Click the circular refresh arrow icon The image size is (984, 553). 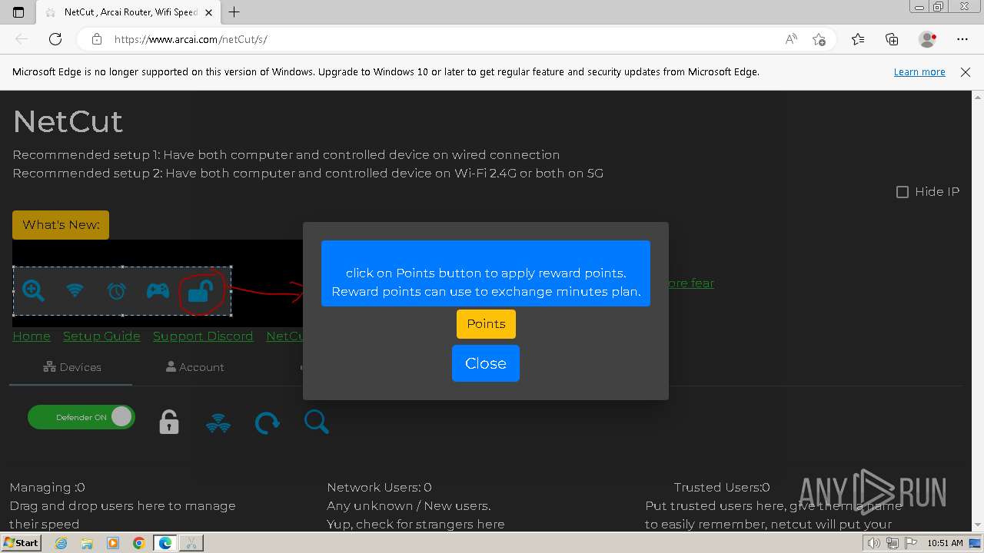coord(267,422)
